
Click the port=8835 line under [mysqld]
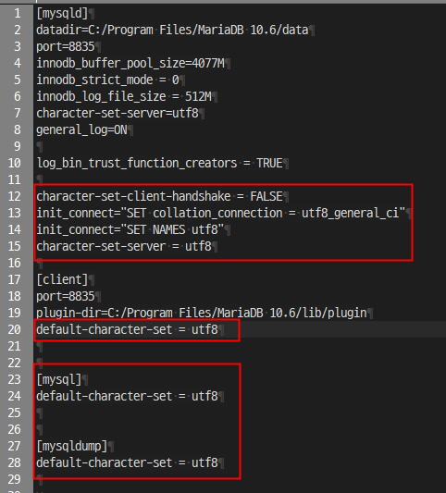pyautogui.click(x=66, y=47)
